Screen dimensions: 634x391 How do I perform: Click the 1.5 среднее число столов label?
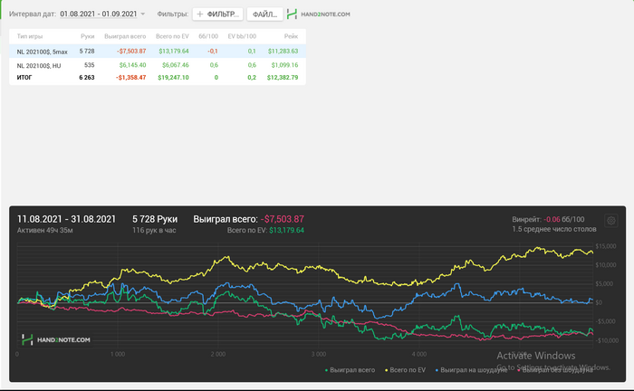click(x=554, y=229)
